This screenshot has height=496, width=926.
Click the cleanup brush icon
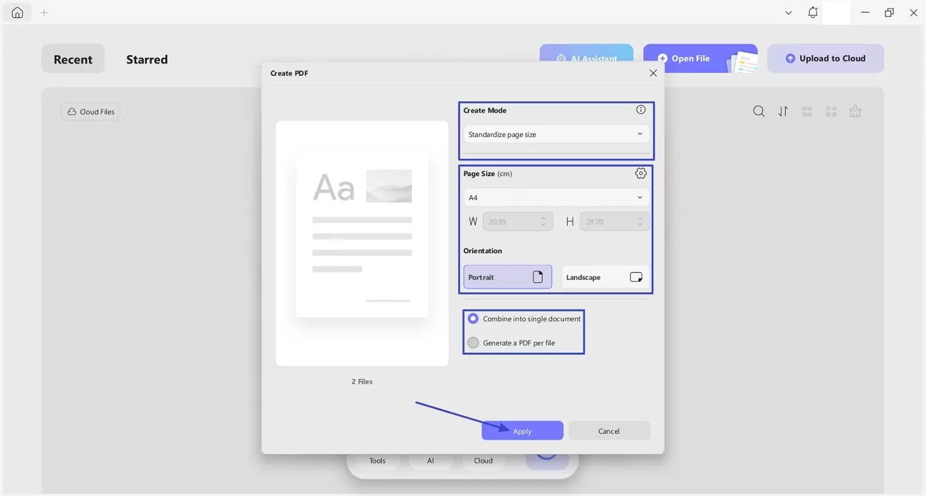855,111
